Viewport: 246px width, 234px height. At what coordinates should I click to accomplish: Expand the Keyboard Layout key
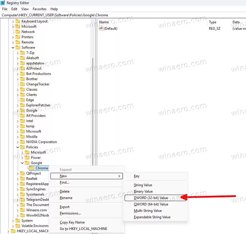pyautogui.click(x=13, y=21)
